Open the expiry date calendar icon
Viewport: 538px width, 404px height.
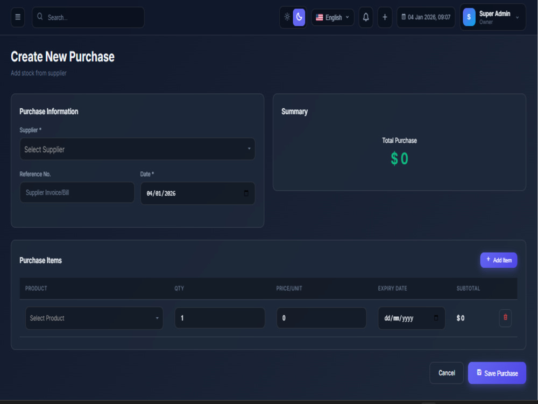point(436,318)
